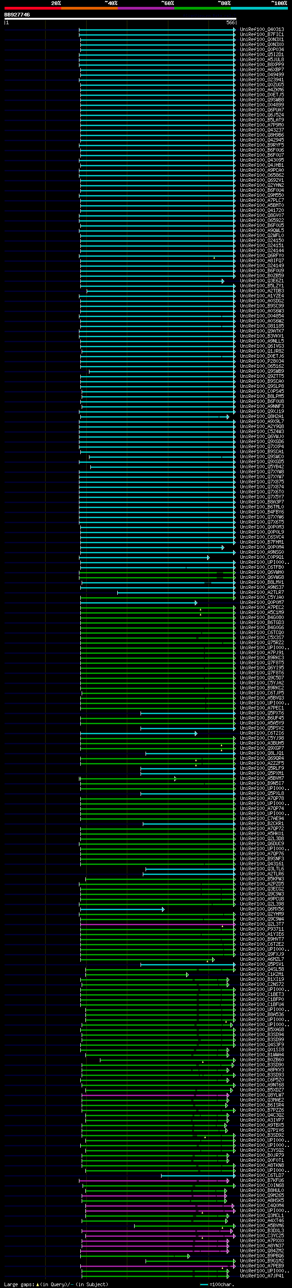The width and height of the screenshot is (292, 1288).
Task: Select hit UniRef100_C6TLD7
Action: coord(262,1176)
